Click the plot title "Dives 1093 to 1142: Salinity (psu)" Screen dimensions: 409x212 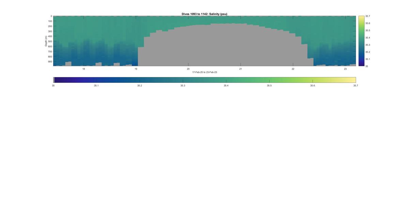pos(204,14)
